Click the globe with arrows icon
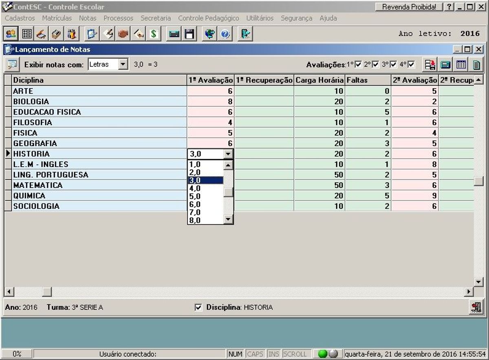The height and width of the screenshot is (360, 489). [210, 34]
